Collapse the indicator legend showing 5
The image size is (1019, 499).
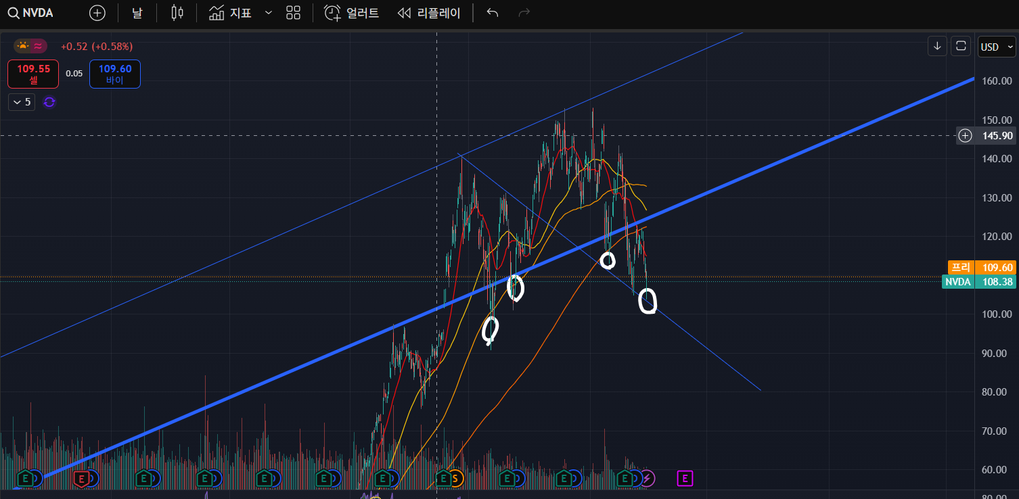tap(22, 102)
